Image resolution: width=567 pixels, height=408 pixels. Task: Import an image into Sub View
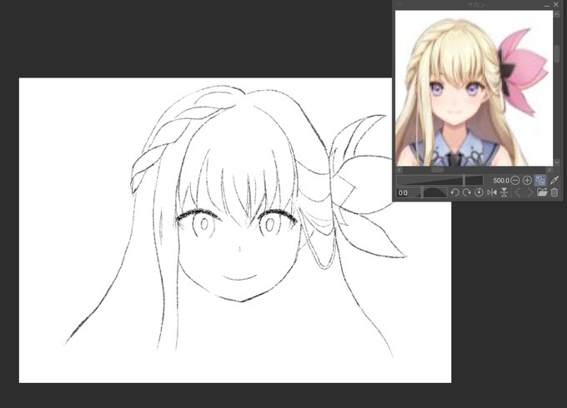point(542,192)
